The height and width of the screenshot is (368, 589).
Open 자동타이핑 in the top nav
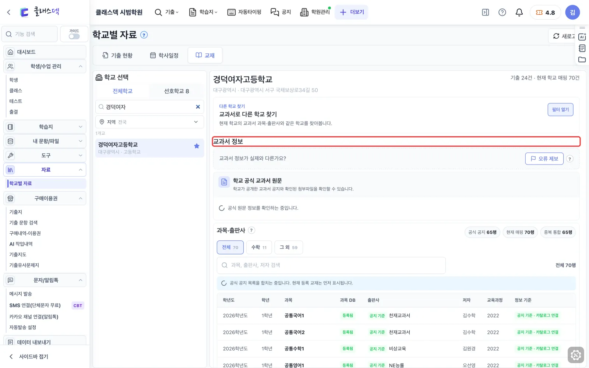pos(244,12)
